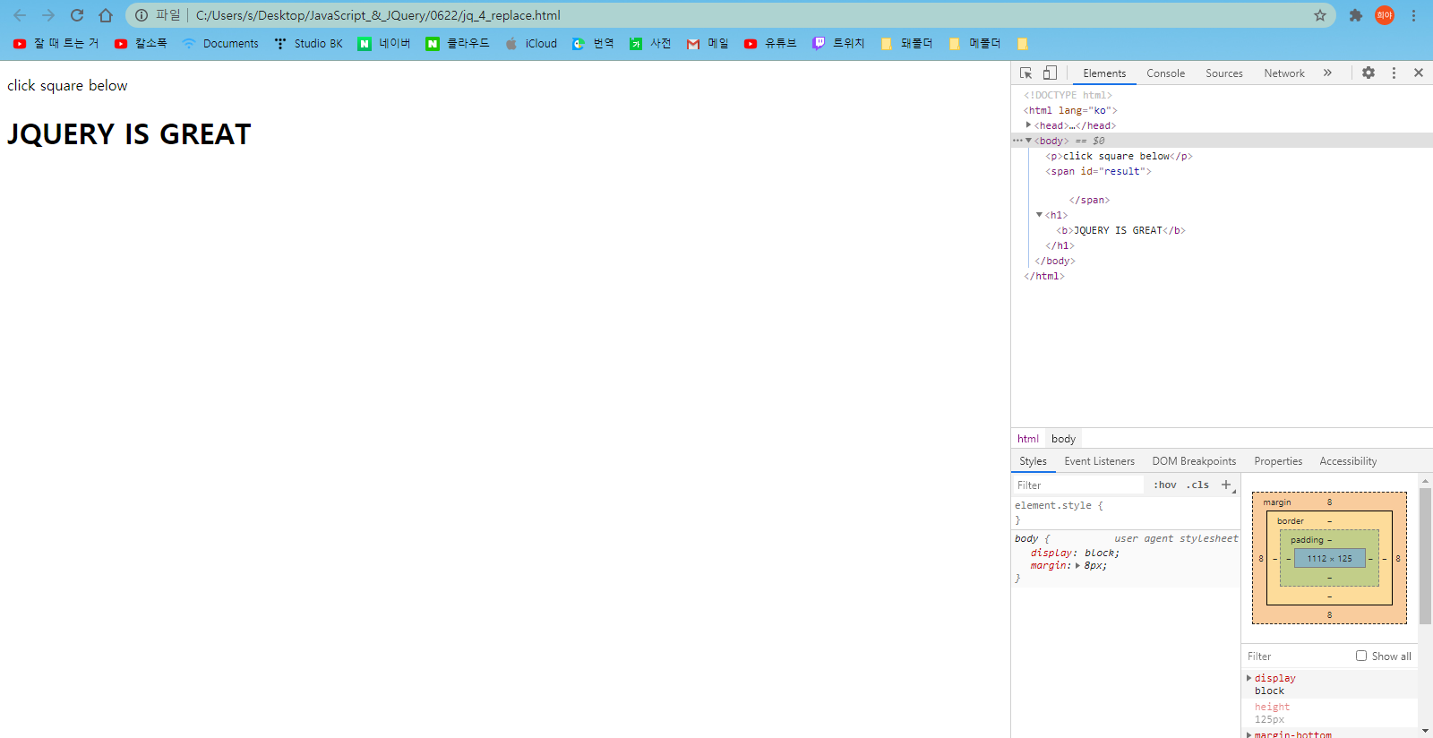This screenshot has width=1433, height=738.
Task: Click the browser forward arrow
Action: pyautogui.click(x=48, y=15)
